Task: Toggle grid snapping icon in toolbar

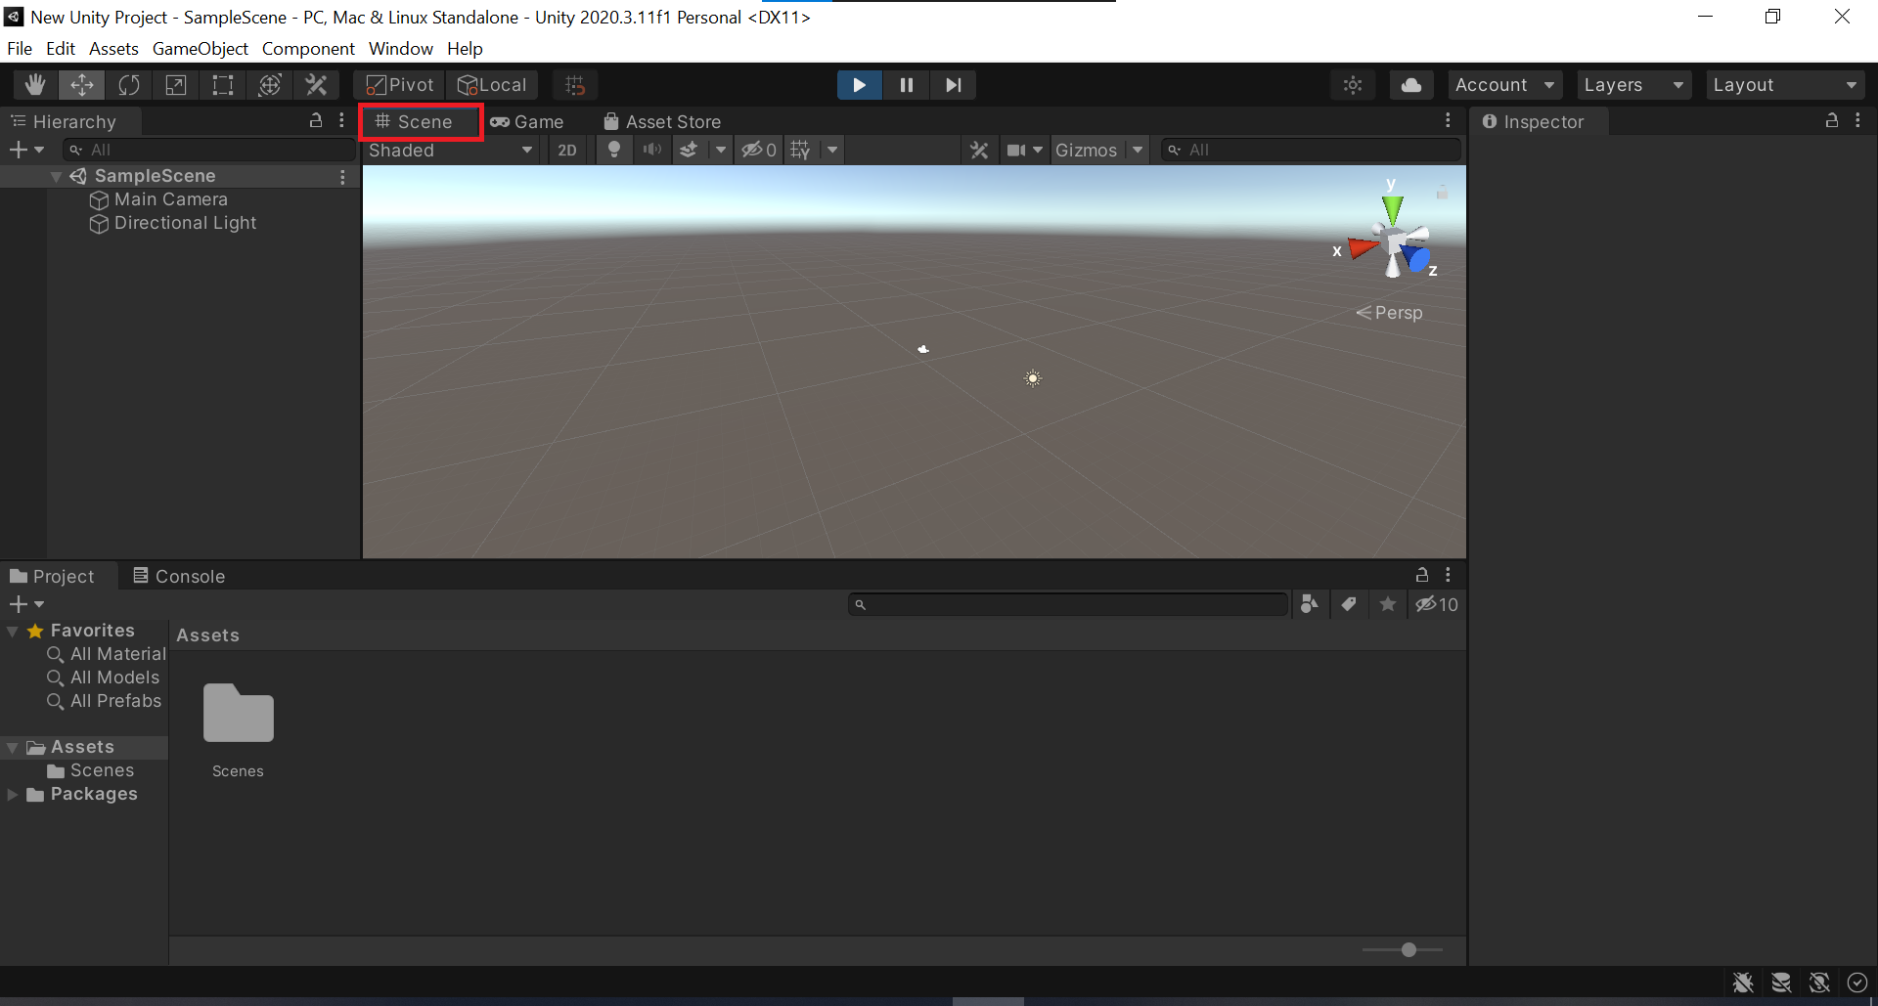Action: pyautogui.click(x=575, y=85)
